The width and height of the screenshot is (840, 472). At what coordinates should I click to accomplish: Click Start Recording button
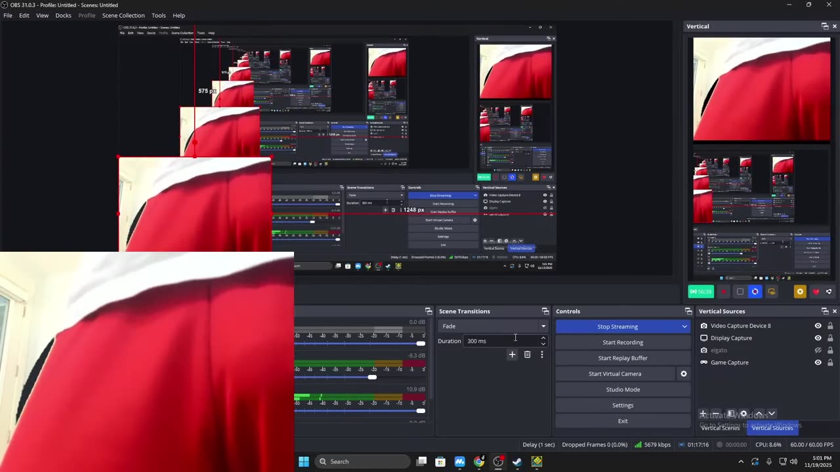(x=623, y=342)
